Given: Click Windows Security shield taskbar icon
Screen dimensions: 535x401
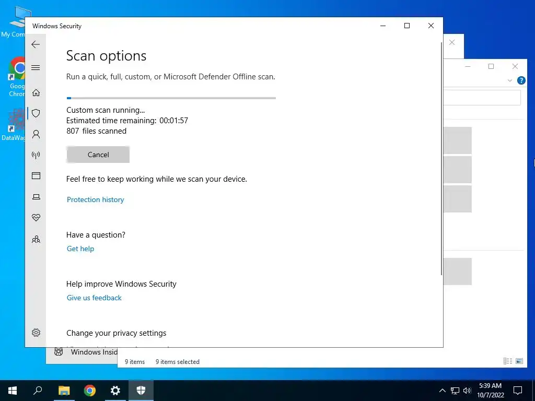Looking at the screenshot, I should 141,391.
